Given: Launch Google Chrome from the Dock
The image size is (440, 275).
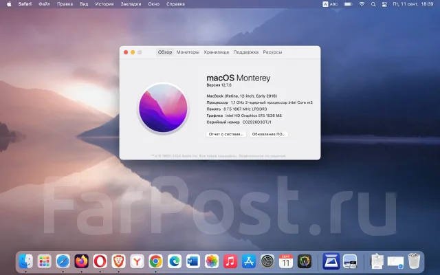Looking at the screenshot, I should 156,261.
